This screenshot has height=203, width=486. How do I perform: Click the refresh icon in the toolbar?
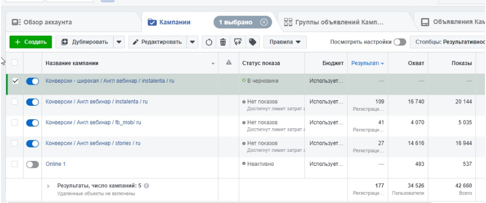tap(209, 42)
